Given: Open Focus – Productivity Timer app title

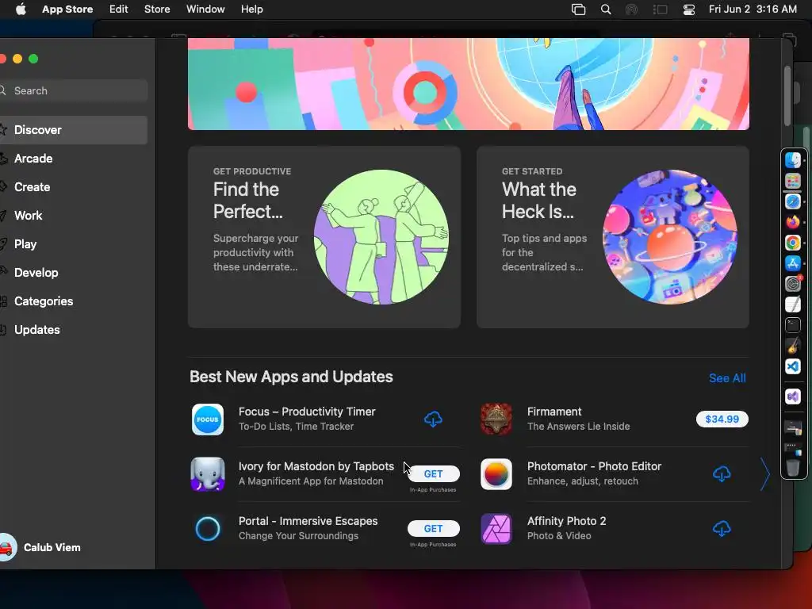Looking at the screenshot, I should coord(307,412).
